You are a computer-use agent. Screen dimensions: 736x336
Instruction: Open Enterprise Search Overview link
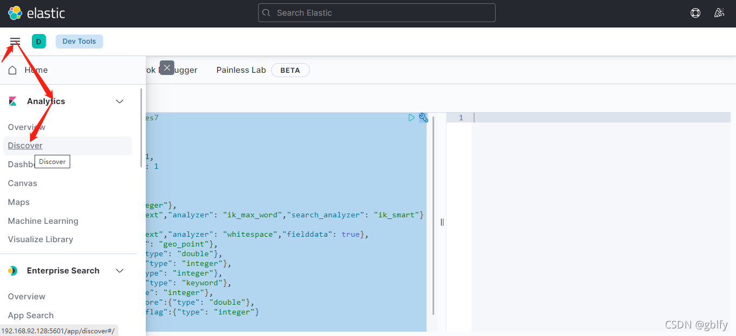(26, 297)
